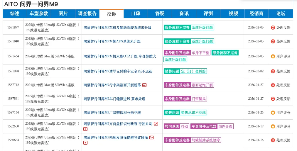Click the 驾驶辅助系统故障 tag
The width and height of the screenshot is (297, 151).
pyautogui.click(x=205, y=140)
